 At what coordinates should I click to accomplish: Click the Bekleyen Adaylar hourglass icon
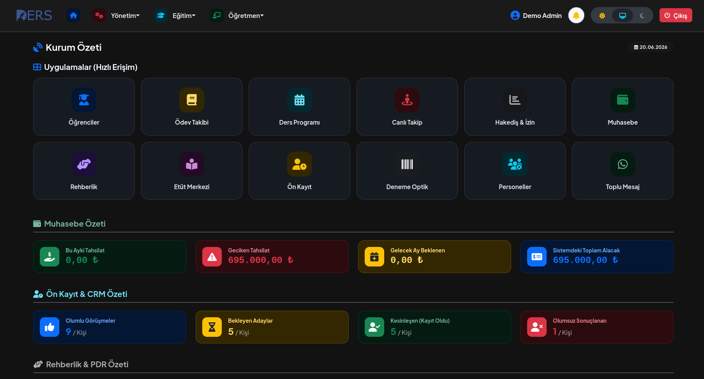[x=212, y=327]
